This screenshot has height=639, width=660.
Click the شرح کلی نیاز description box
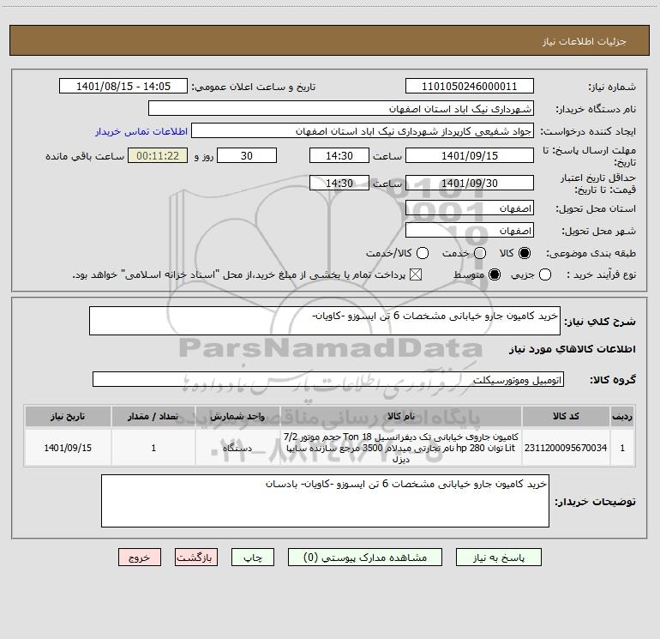(325, 321)
